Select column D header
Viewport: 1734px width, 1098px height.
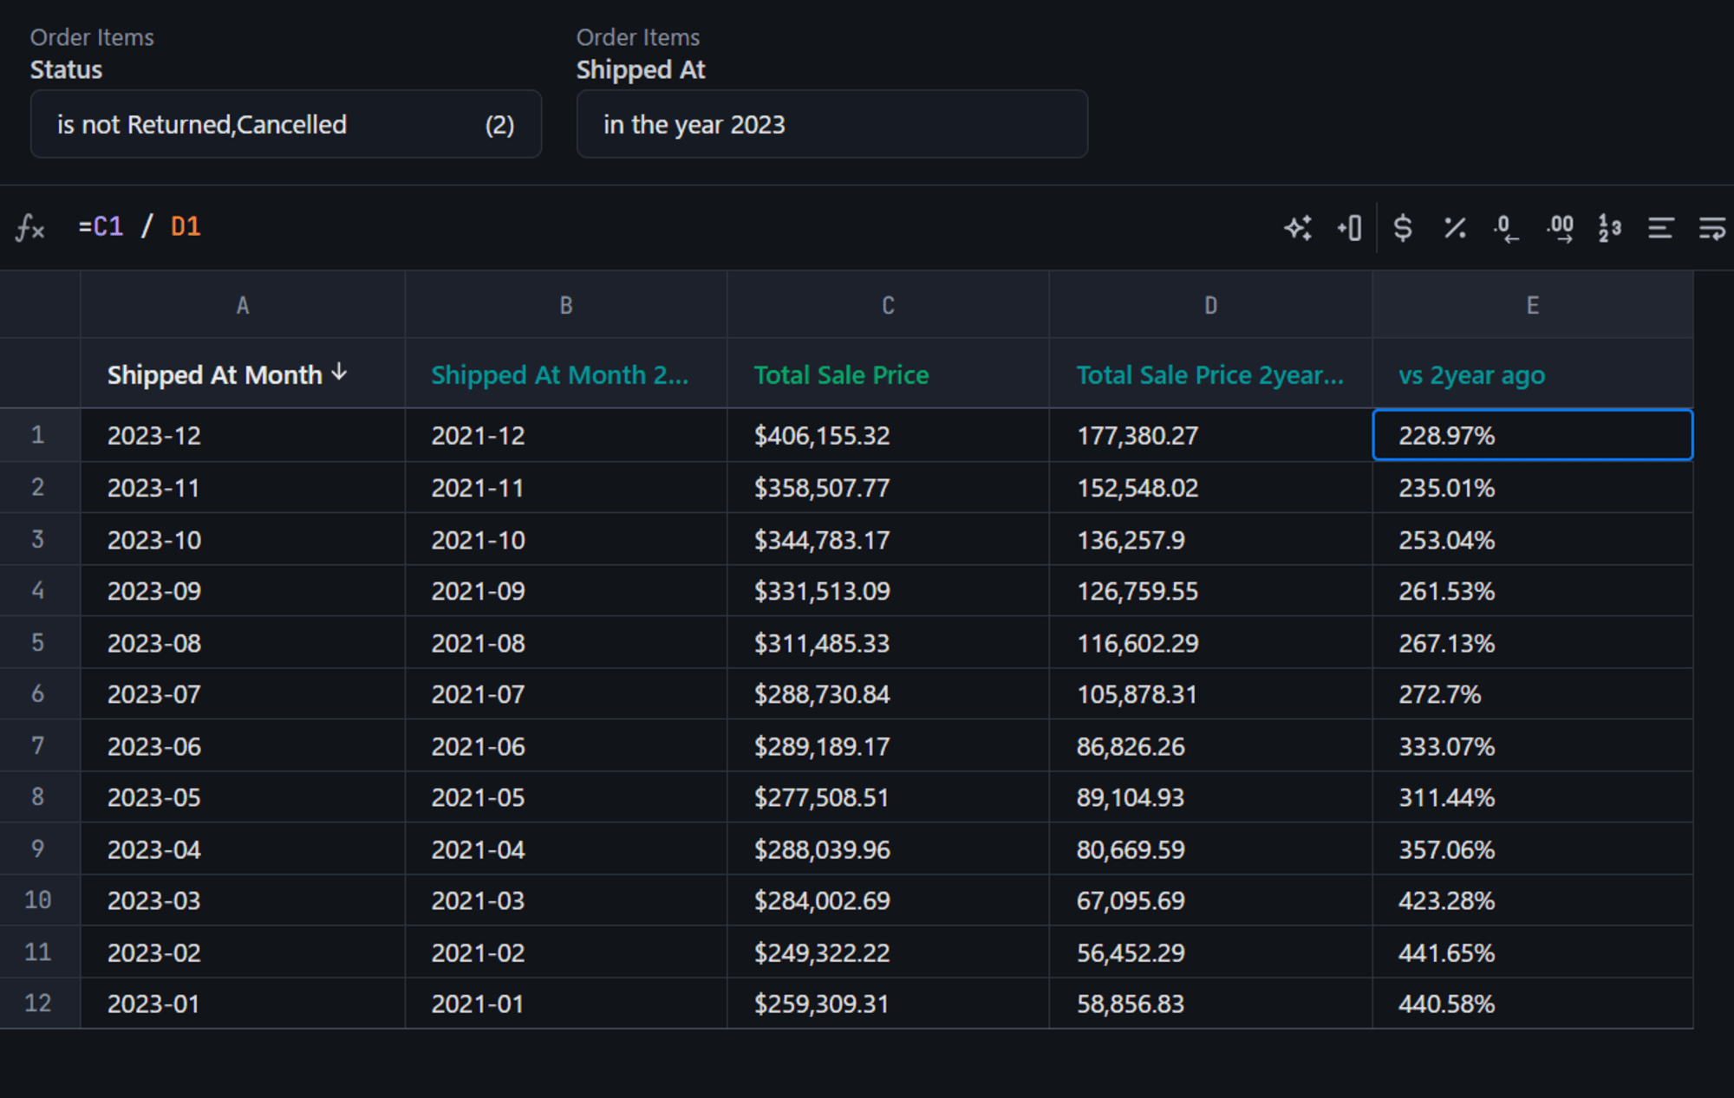[x=1211, y=305]
